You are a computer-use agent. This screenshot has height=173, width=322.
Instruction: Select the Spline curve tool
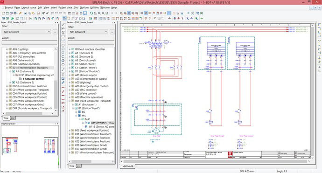point(63,70)
